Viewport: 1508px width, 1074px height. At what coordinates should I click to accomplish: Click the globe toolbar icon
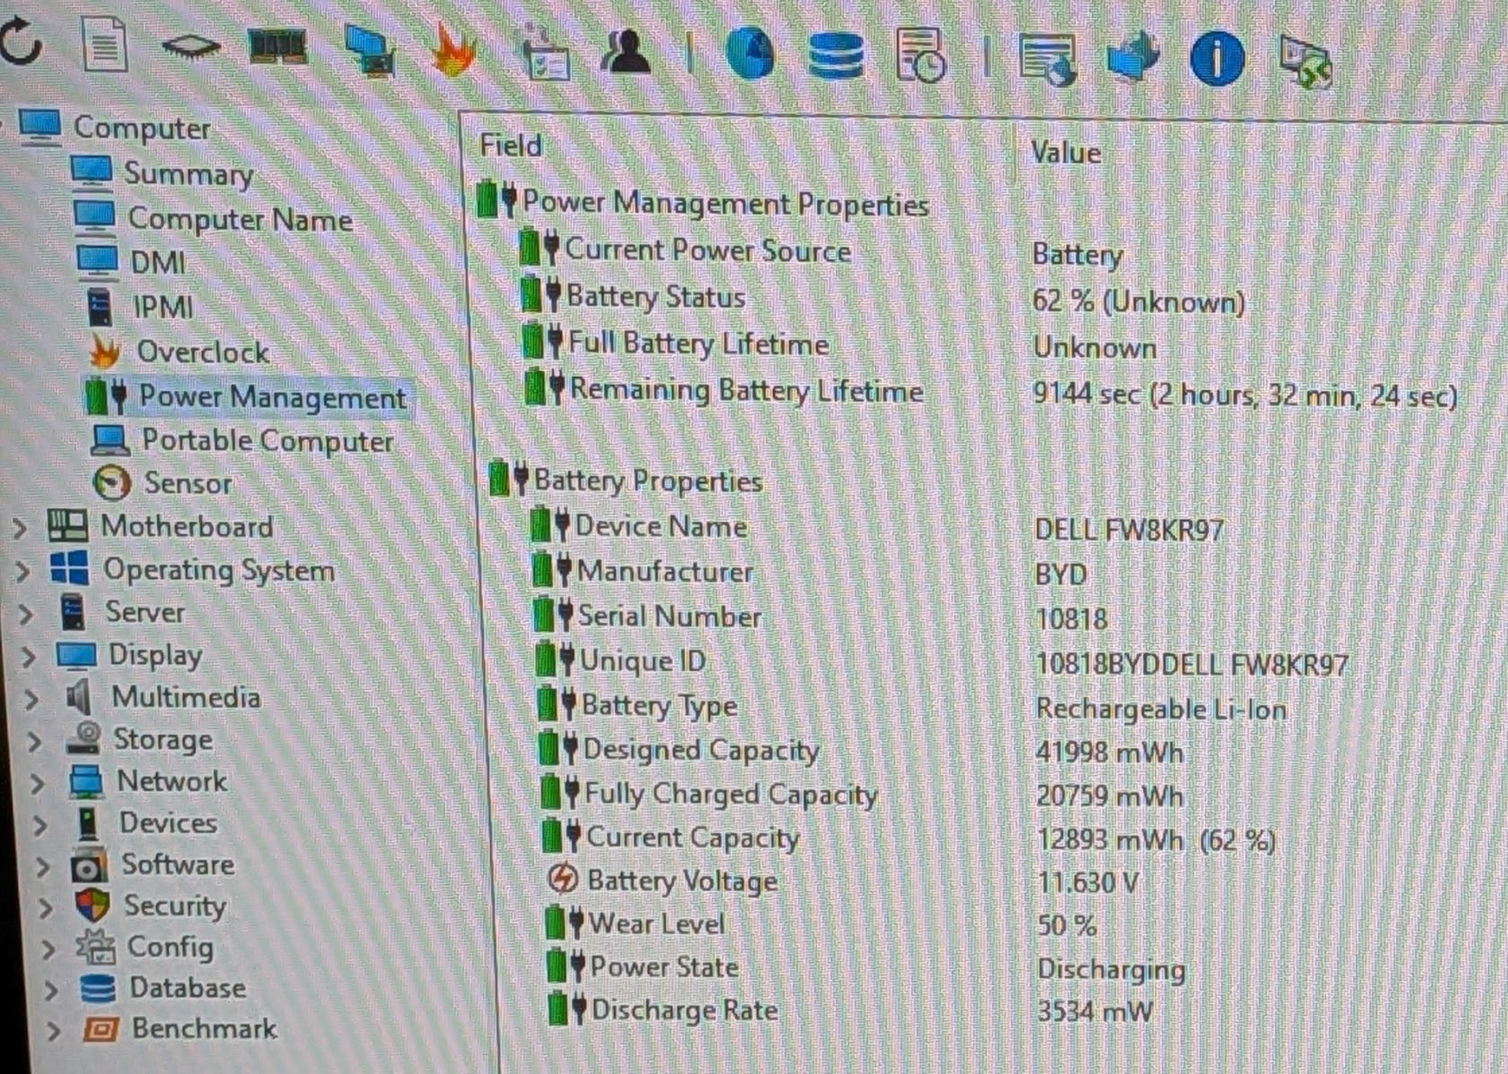(x=750, y=54)
